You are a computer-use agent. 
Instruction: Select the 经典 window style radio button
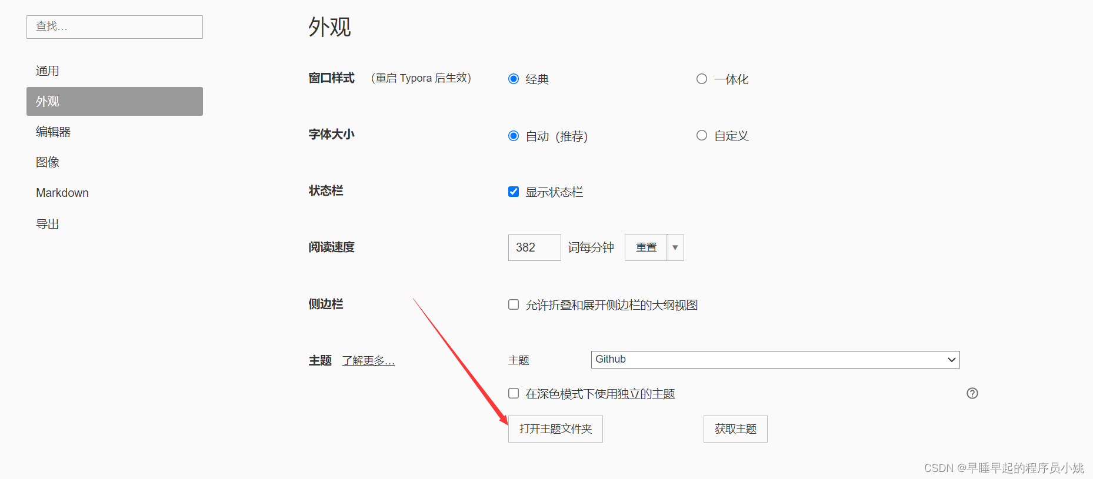pos(514,79)
